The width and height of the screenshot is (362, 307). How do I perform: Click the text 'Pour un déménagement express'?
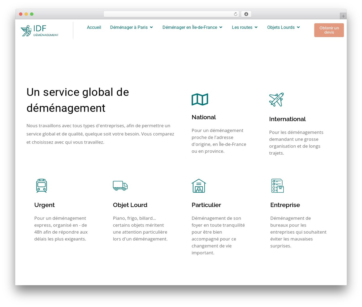point(61,229)
